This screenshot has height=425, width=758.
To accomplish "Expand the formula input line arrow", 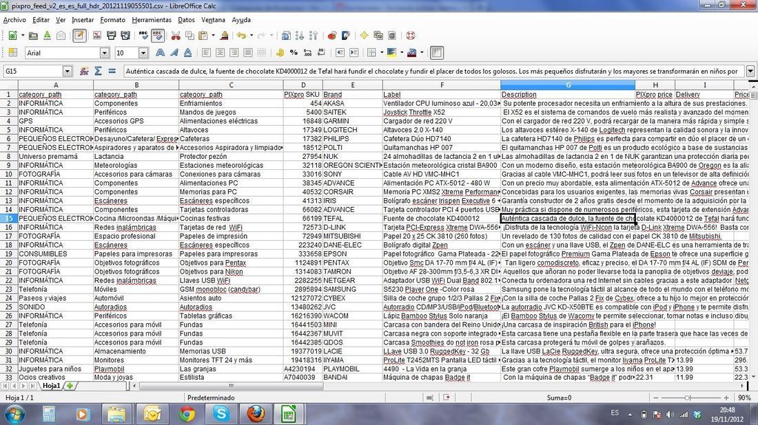I will click(x=750, y=72).
